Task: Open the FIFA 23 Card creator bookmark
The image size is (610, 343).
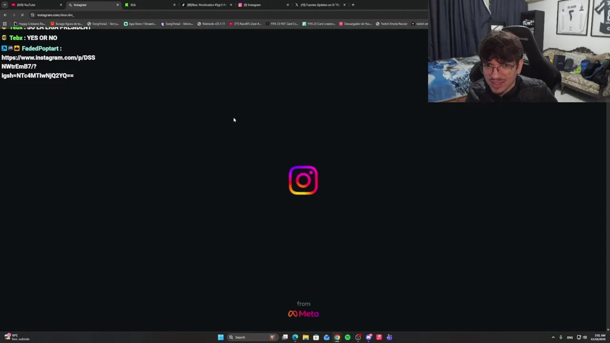Action: click(x=319, y=24)
